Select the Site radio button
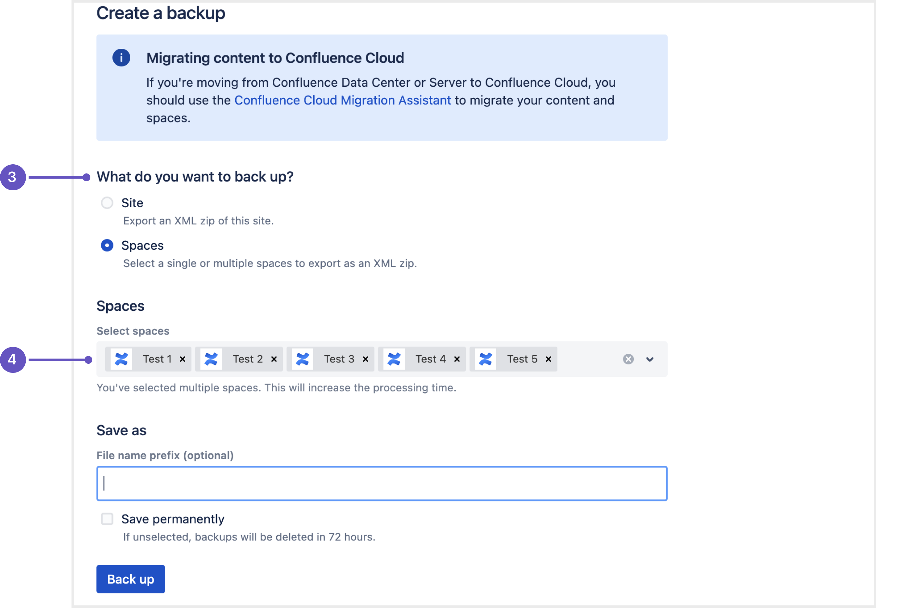899x608 pixels. 107,203
